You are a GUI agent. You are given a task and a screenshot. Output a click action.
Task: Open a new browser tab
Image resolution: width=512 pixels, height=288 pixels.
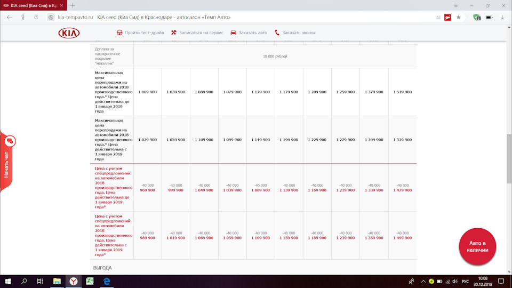click(x=73, y=5)
